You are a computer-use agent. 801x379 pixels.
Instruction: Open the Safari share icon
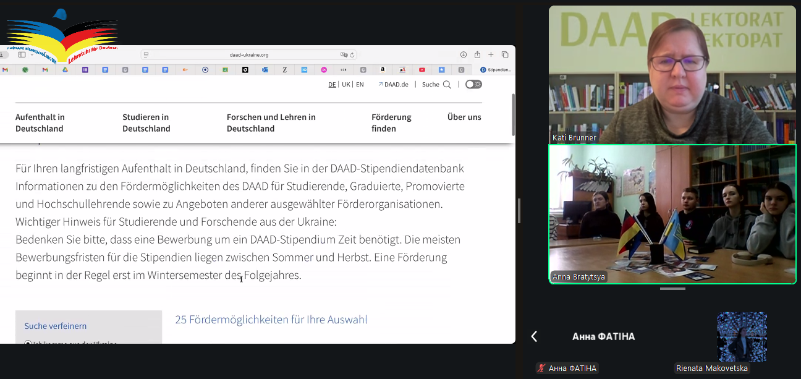(x=477, y=54)
